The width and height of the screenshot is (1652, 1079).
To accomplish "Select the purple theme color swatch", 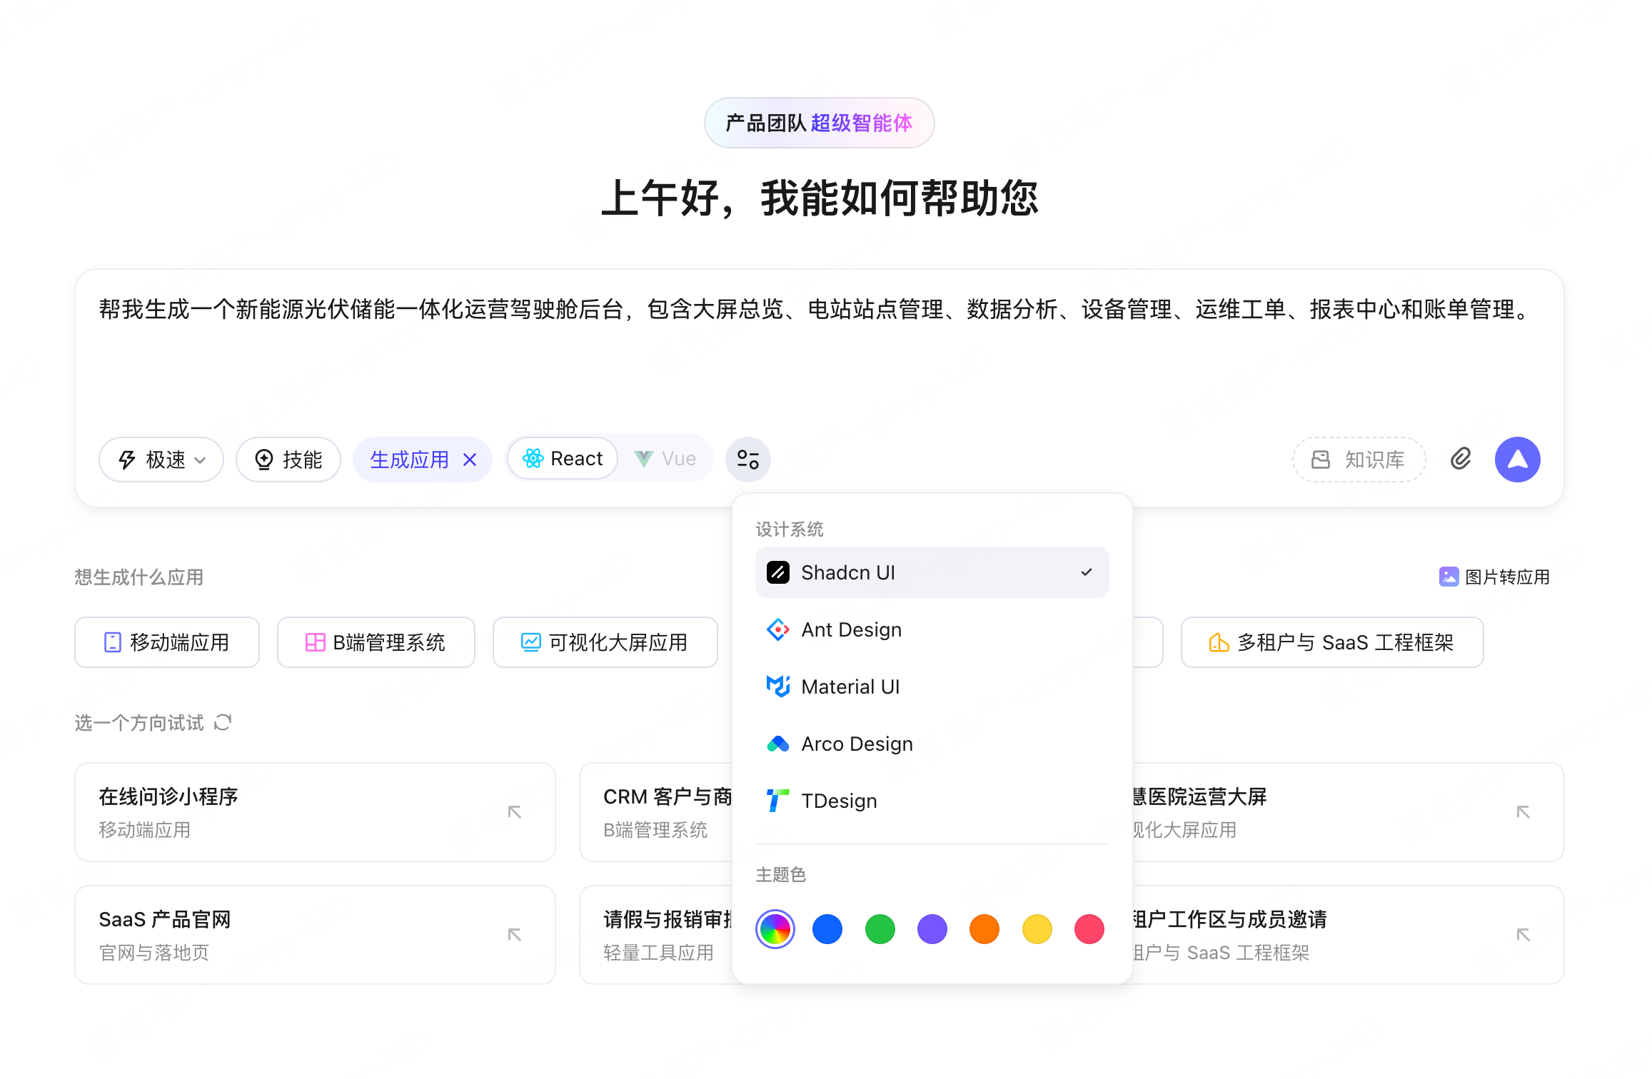I will [932, 929].
